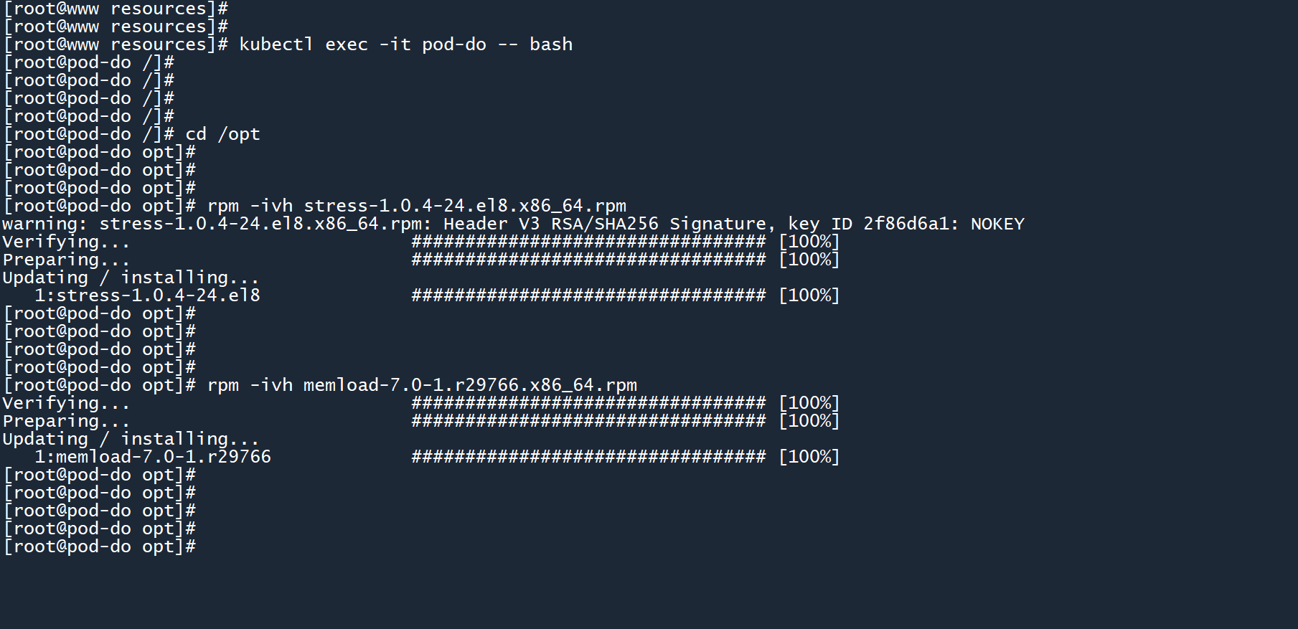Click the second 'Preparing...' label

pyautogui.click(x=66, y=421)
